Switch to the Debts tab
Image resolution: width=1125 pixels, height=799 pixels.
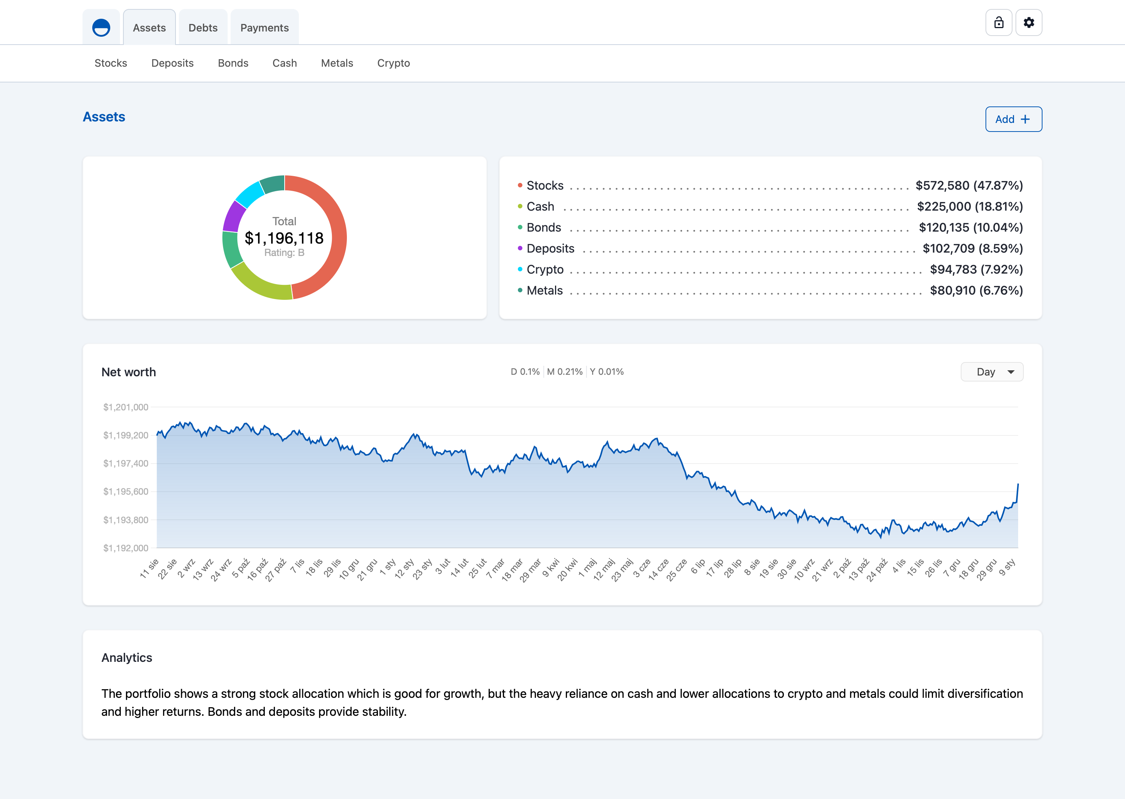coord(203,28)
